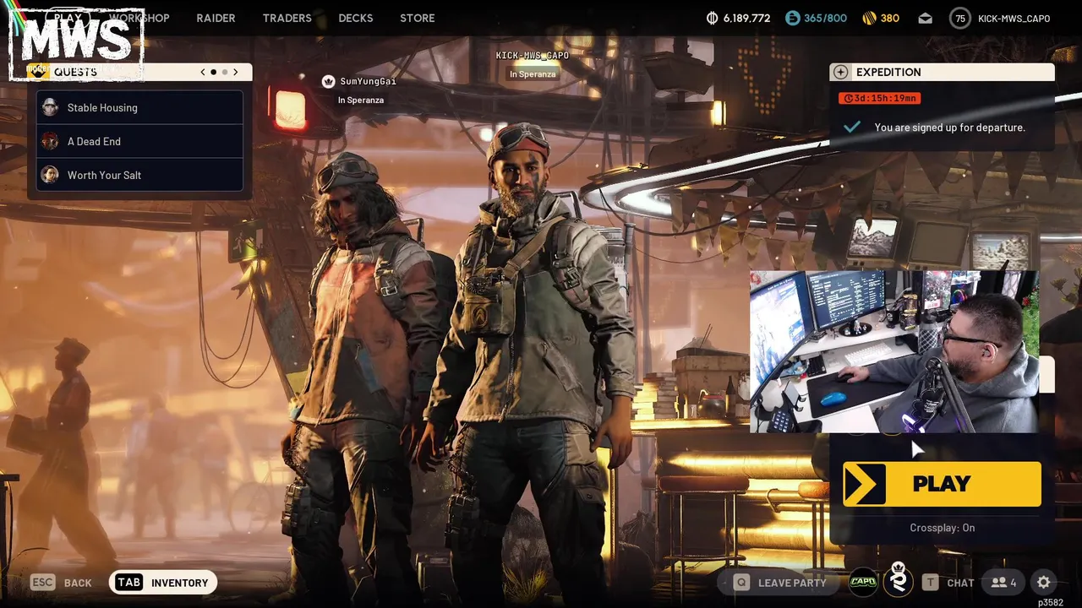
Task: Go back with ESC Back button
Action: click(61, 583)
